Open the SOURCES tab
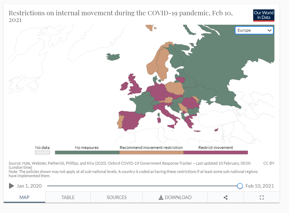Viewport: 289px width, 213px height. 117,197
